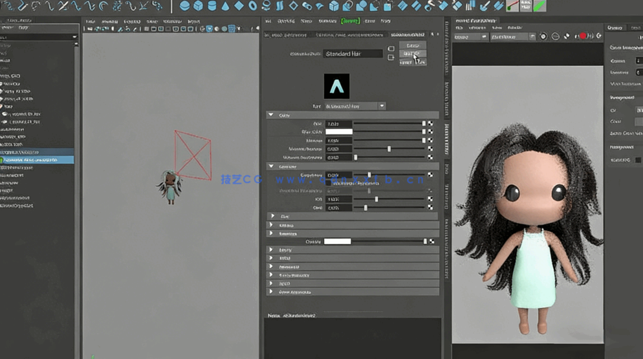Click the polygon cube shelf icon
Image resolution: width=643 pixels, height=359 pixels.
click(198, 6)
